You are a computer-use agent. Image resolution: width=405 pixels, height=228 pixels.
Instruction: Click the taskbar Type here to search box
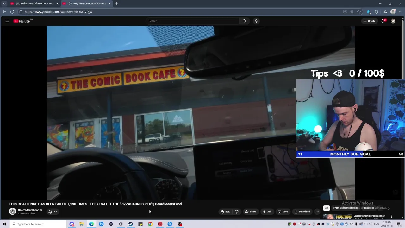click(38, 224)
